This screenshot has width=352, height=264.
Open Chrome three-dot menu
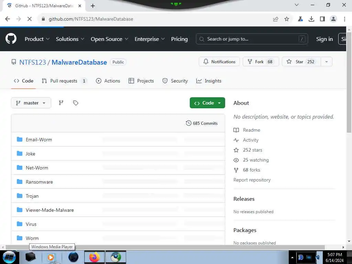(x=344, y=19)
